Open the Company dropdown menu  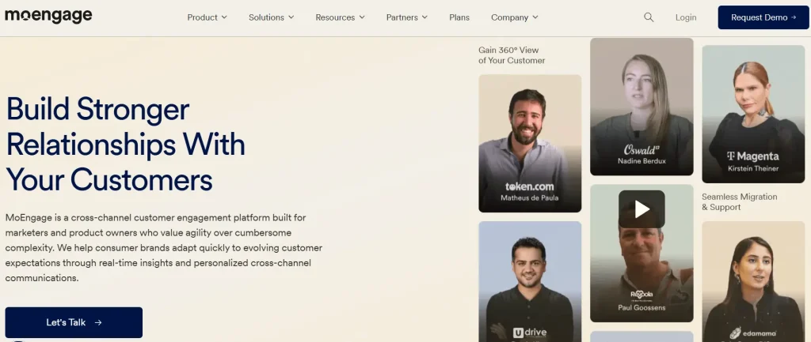(514, 17)
